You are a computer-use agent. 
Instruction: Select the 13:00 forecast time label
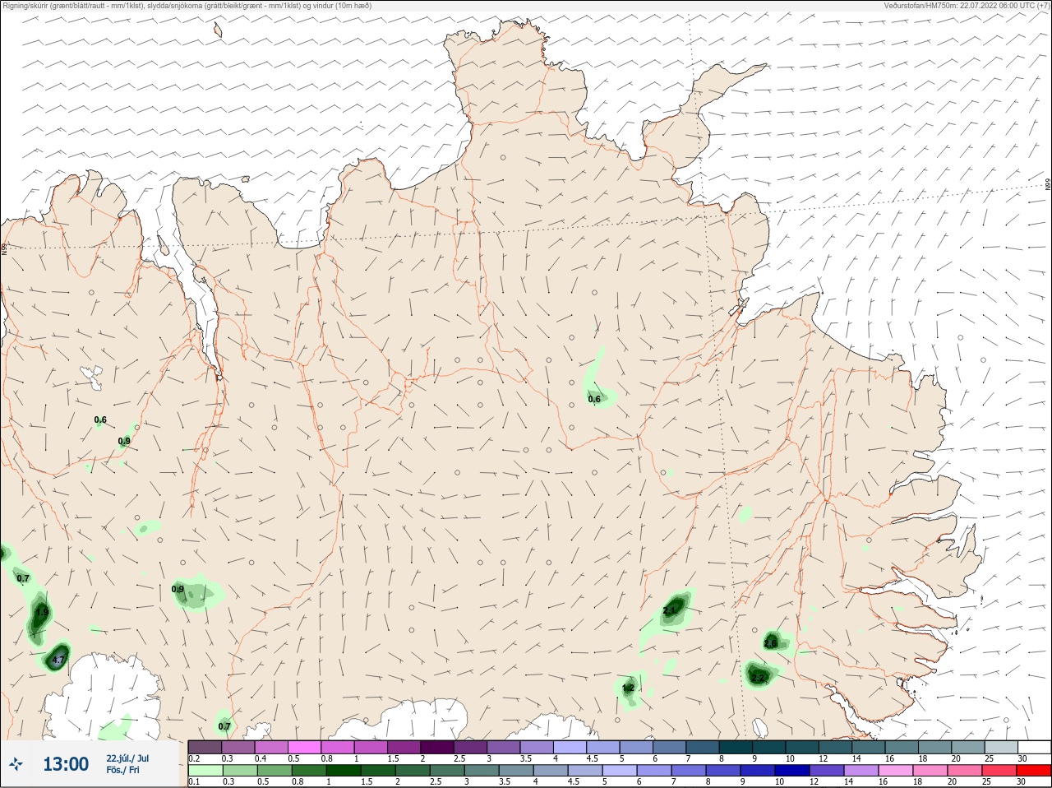click(66, 765)
